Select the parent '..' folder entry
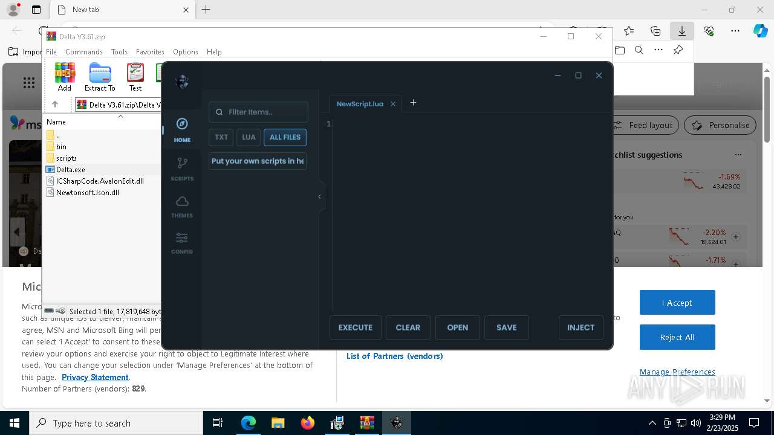Viewport: 774px width, 435px height. (57, 135)
